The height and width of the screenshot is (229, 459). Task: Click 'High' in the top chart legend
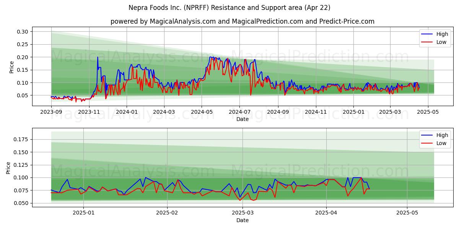pos(442,34)
